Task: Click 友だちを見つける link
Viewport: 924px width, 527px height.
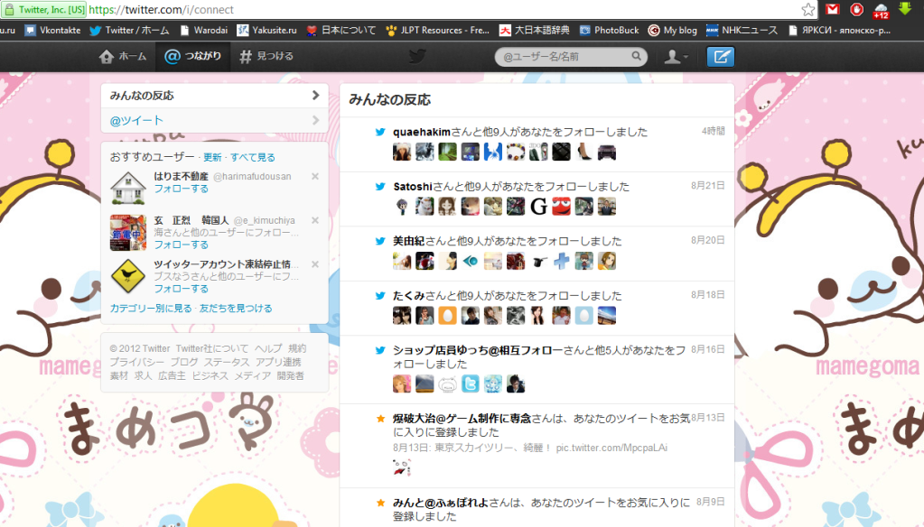Action: coord(236,308)
